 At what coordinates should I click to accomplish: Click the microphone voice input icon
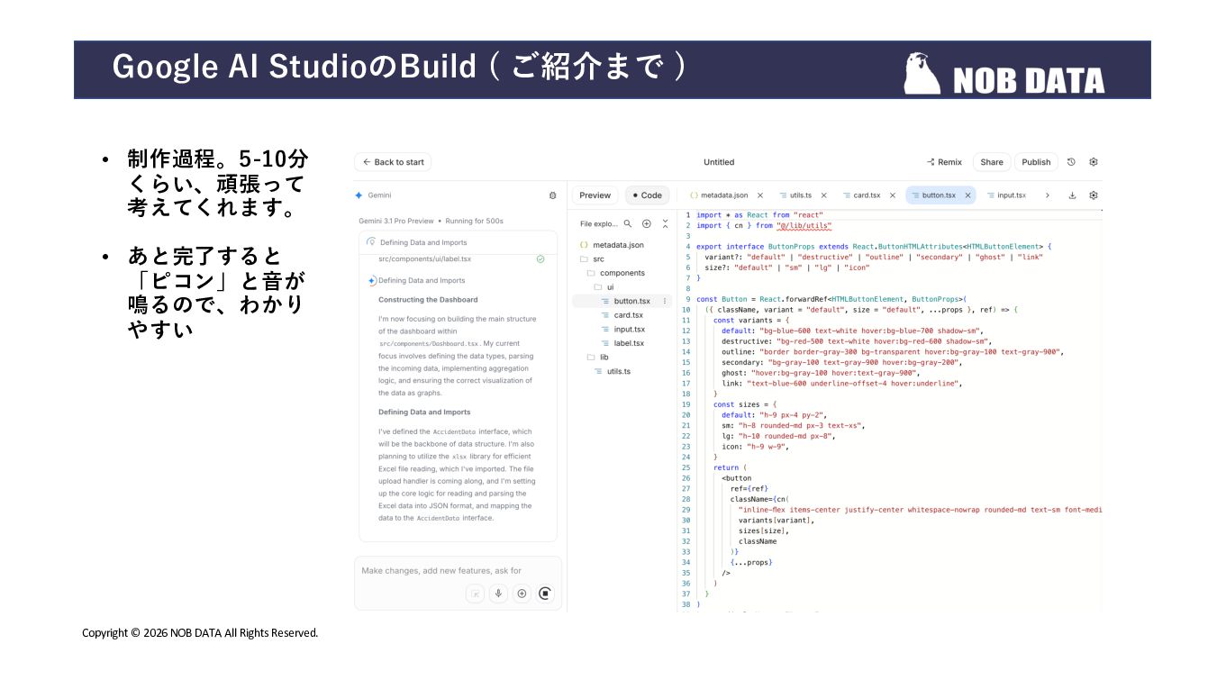pos(498,594)
